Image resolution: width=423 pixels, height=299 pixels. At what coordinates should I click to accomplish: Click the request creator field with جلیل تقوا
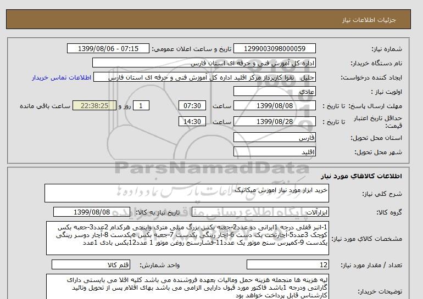coord(204,77)
